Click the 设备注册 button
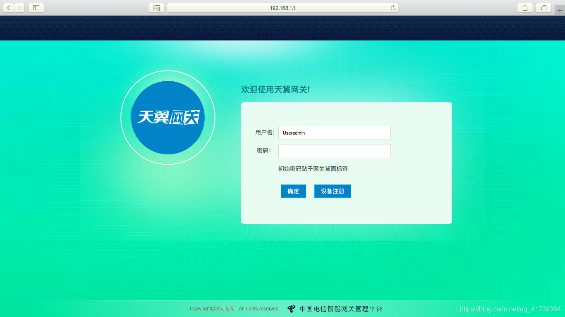The width and height of the screenshot is (565, 317). [x=333, y=191]
